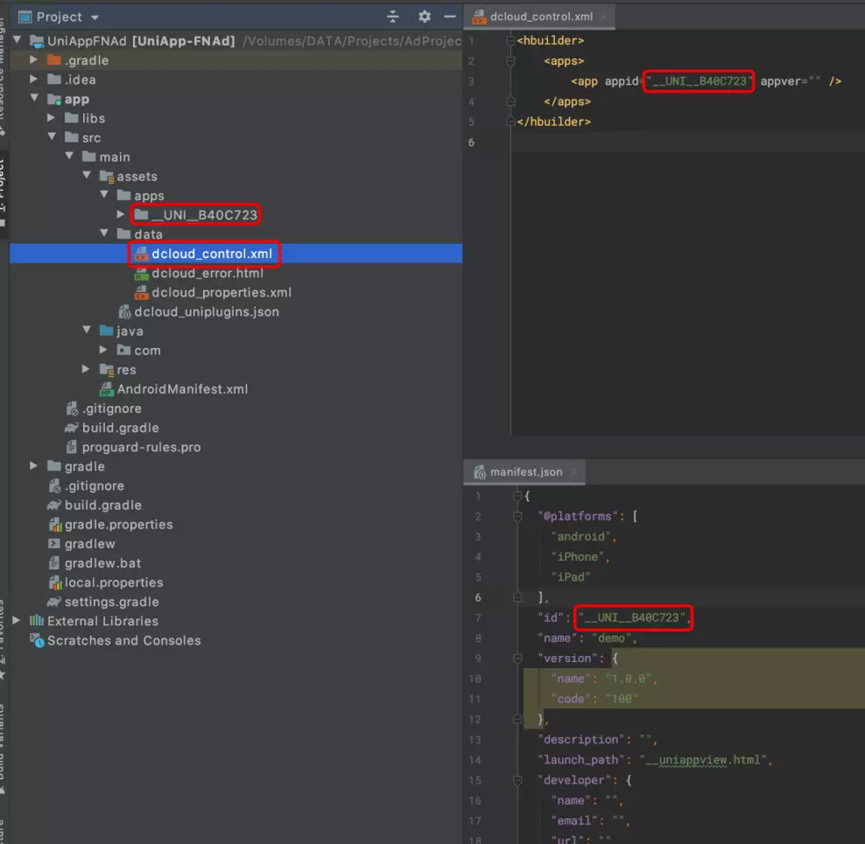
Task: Select dcloud_properties.xml in the tree
Action: (221, 292)
